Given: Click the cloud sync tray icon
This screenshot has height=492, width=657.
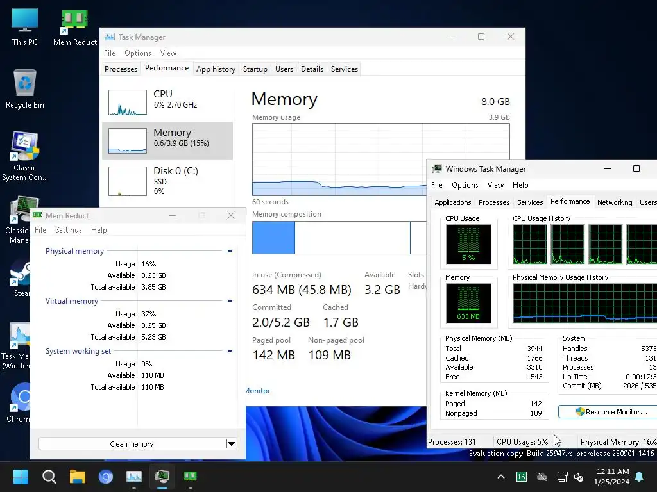Looking at the screenshot, I should point(542,477).
